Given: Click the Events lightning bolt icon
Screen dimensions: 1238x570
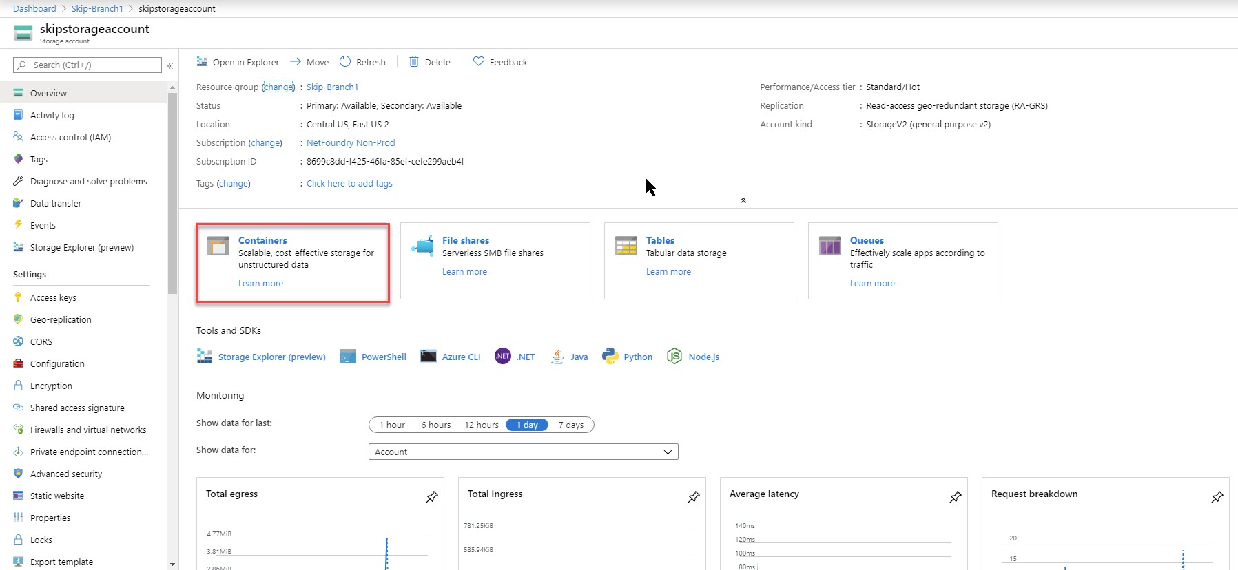Looking at the screenshot, I should (18, 224).
